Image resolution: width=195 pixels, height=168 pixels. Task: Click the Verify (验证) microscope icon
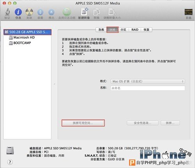click(x=7, y=12)
